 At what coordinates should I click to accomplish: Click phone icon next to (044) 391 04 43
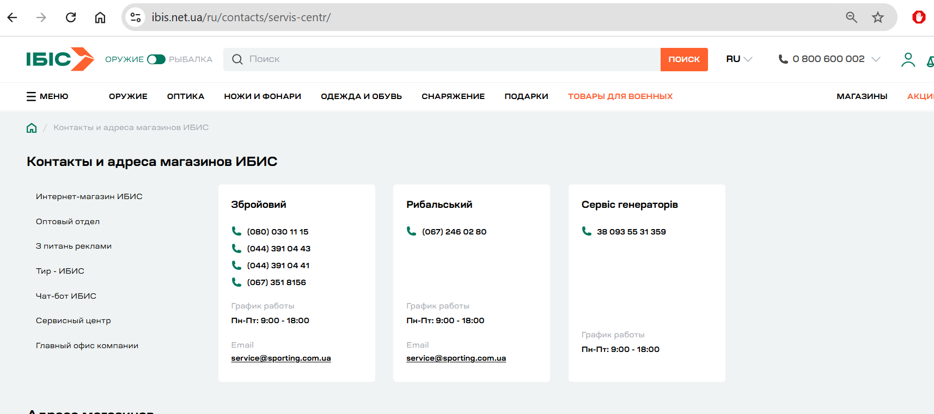coord(236,248)
